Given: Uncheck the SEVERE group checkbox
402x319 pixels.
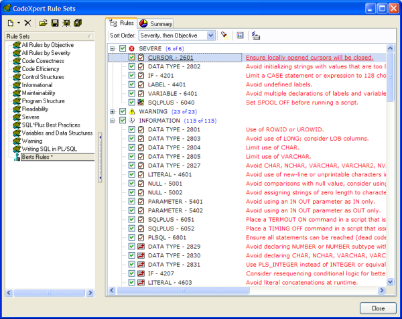Looking at the screenshot, I should tap(123, 48).
